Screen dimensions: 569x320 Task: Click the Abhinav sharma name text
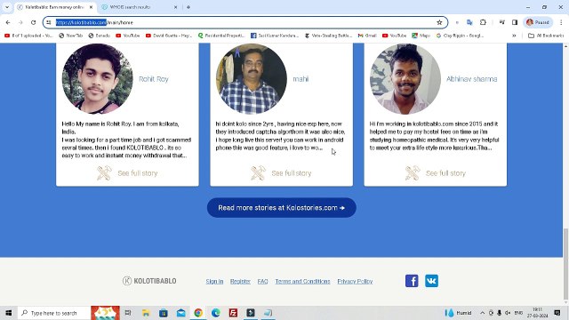tap(472, 79)
